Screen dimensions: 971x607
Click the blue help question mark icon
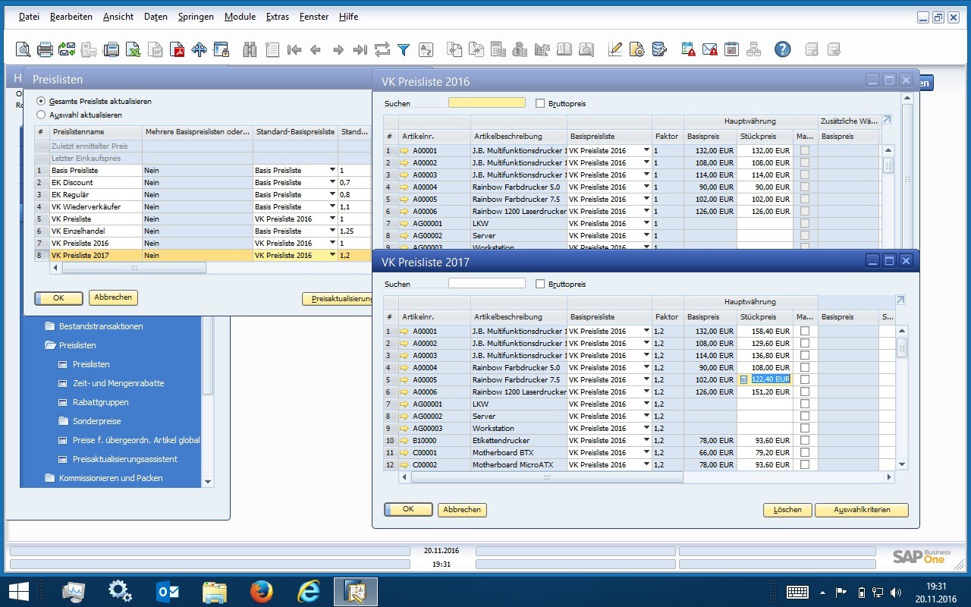pyautogui.click(x=782, y=50)
